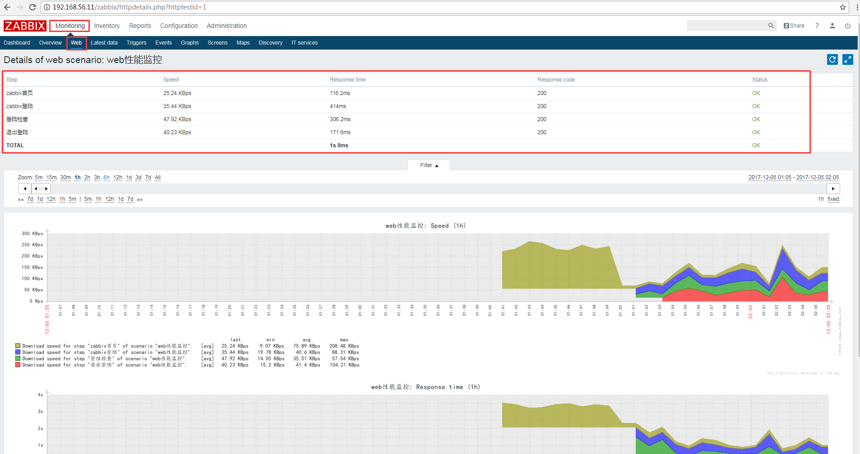
Task: Set zoom to 3d
Action: coord(139,177)
